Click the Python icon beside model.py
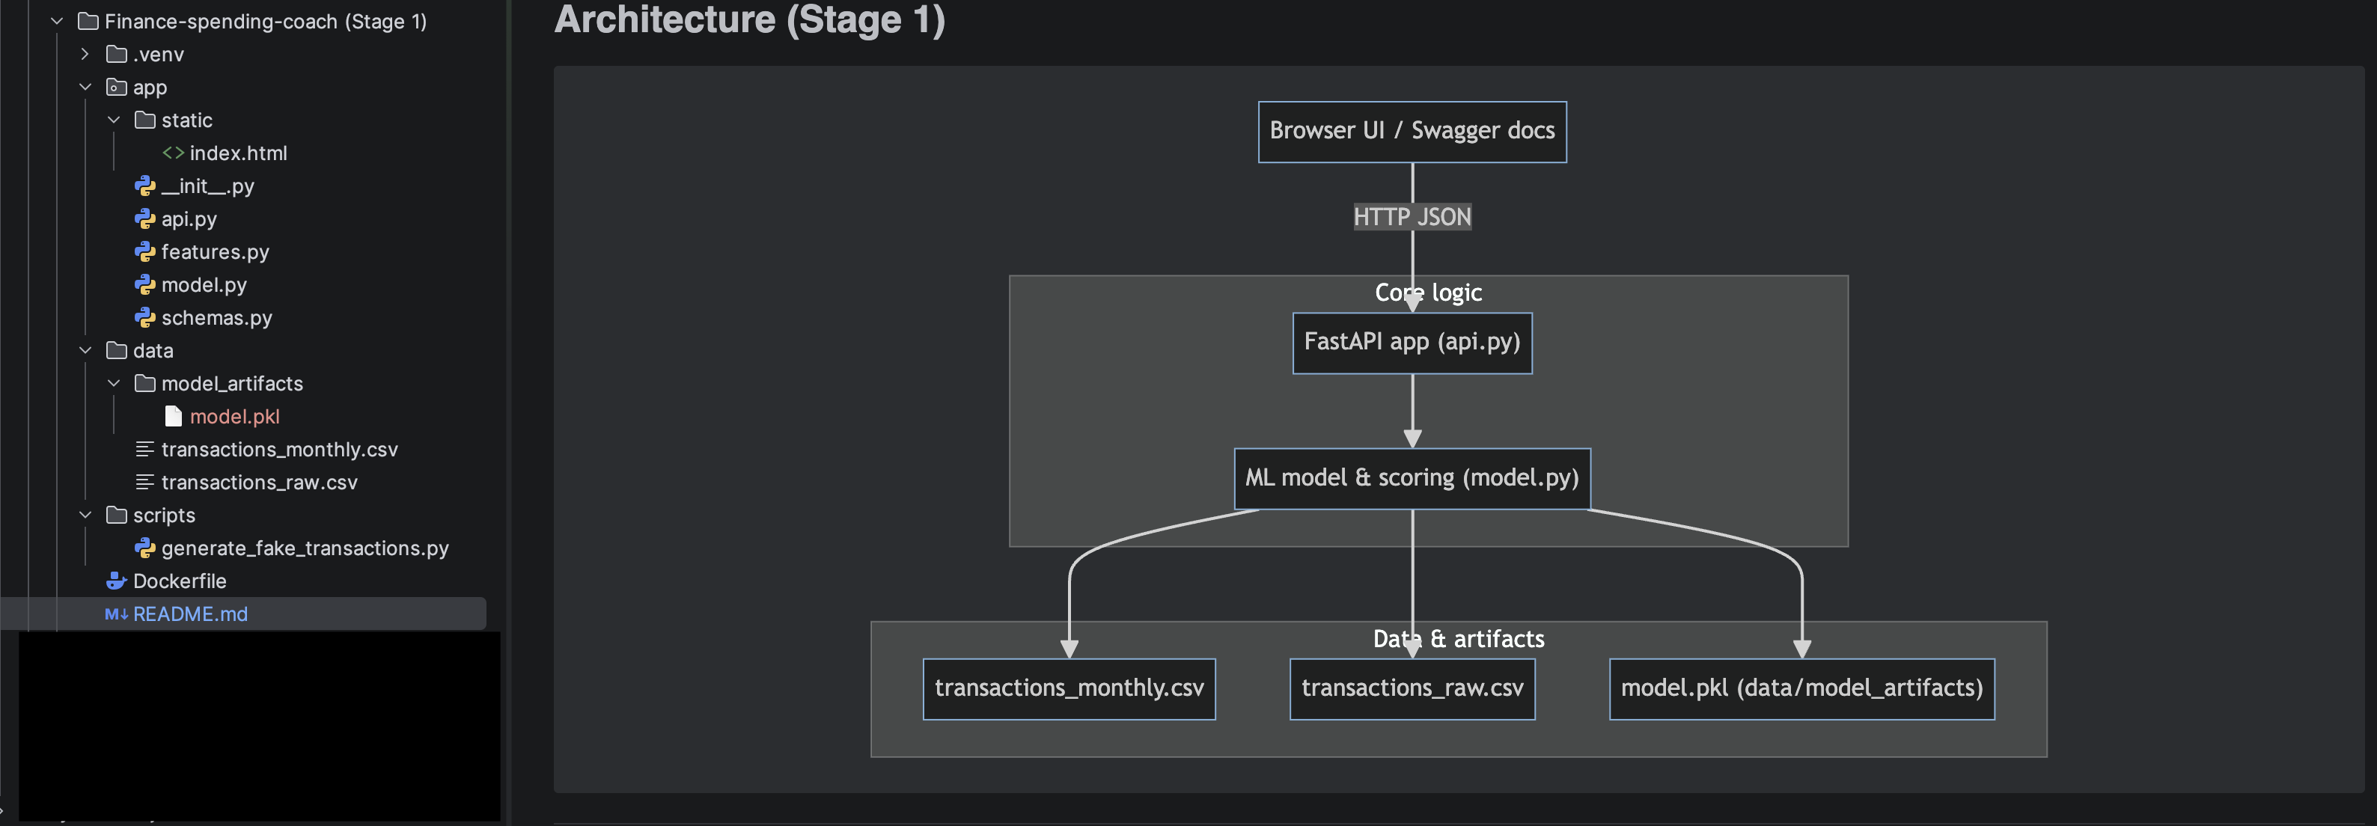 [x=145, y=284]
